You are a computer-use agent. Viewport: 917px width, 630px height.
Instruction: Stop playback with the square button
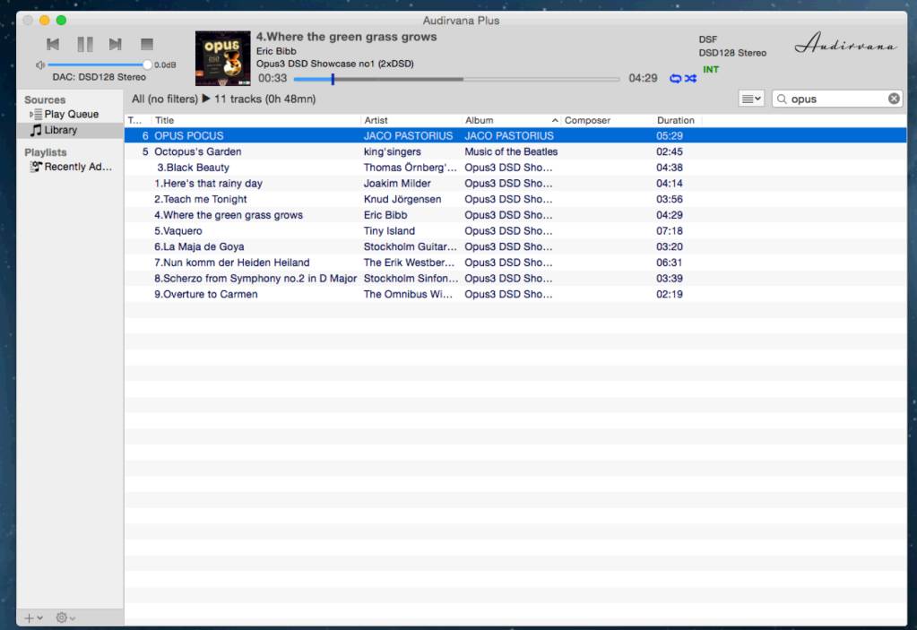tap(147, 44)
